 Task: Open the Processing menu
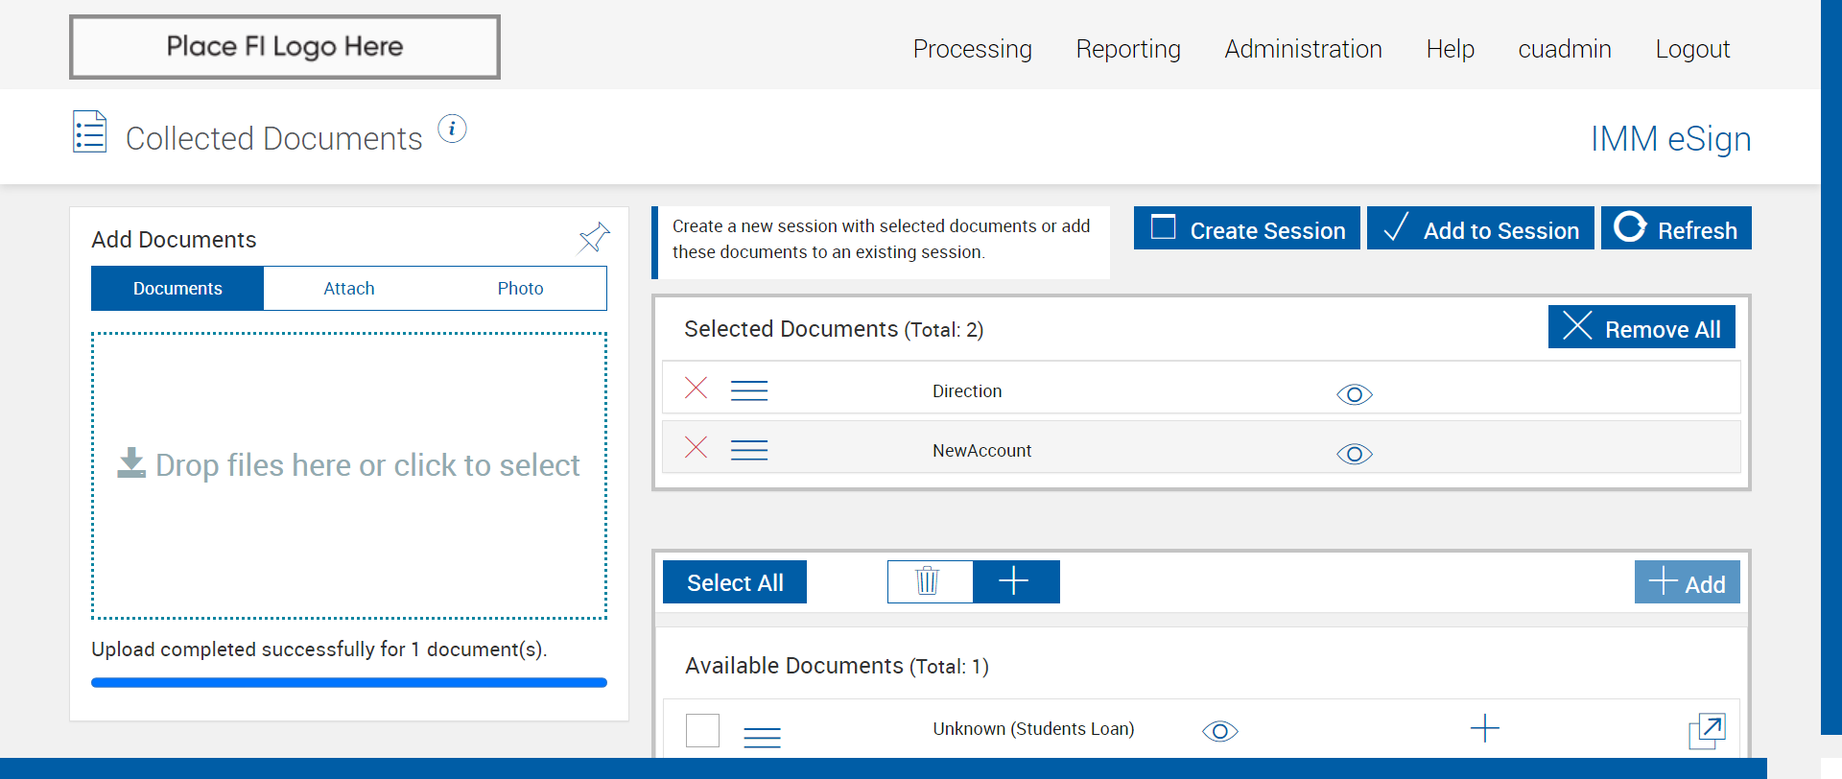pos(972,49)
